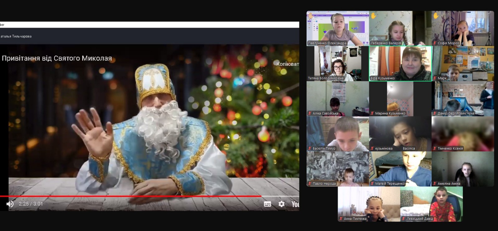Select Тімченко Ксенія video tile
Image resolution: width=498 pixels, height=231 pixels.
[463, 134]
